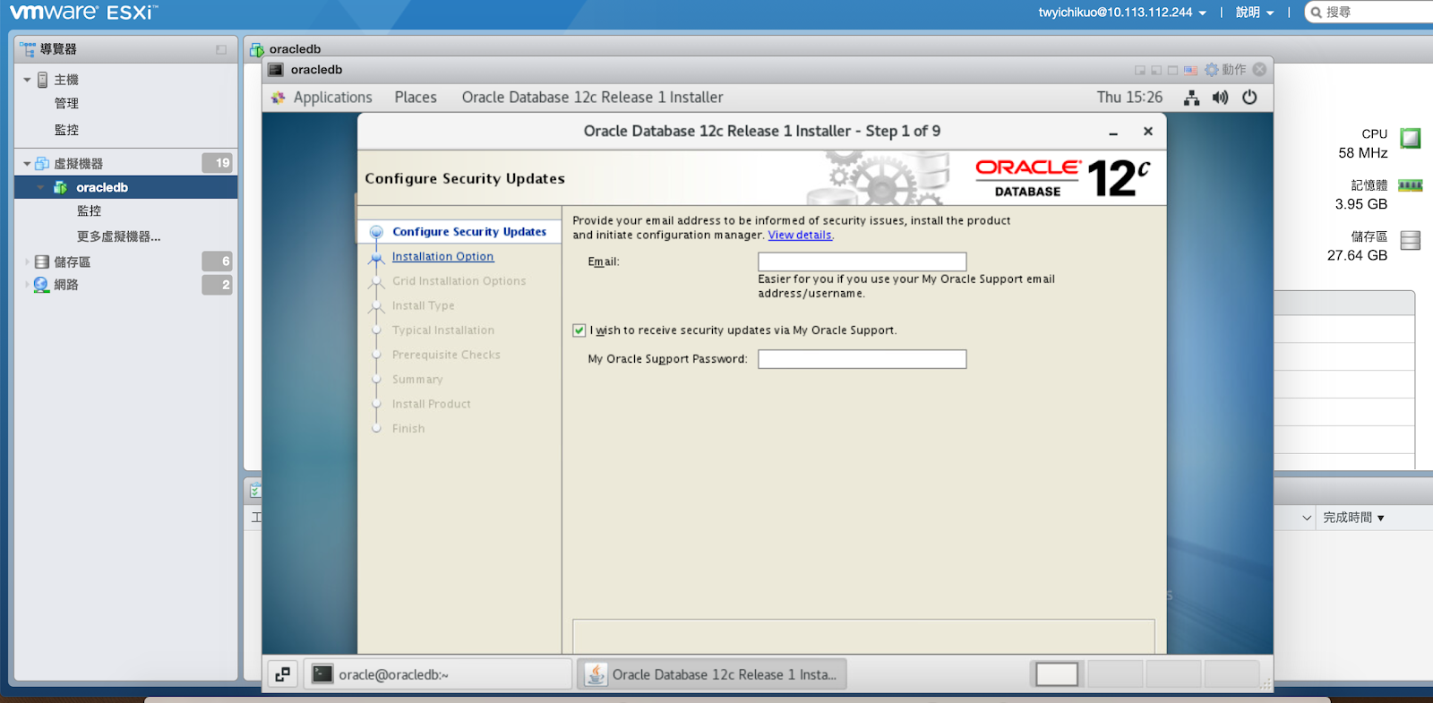Open the Places menu

click(x=416, y=98)
